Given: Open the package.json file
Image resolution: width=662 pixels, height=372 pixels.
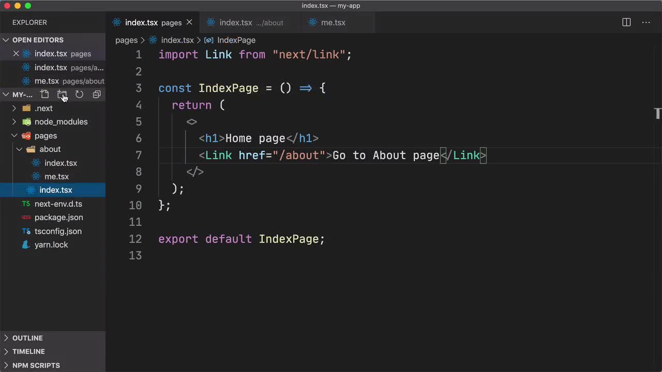Looking at the screenshot, I should (x=58, y=217).
